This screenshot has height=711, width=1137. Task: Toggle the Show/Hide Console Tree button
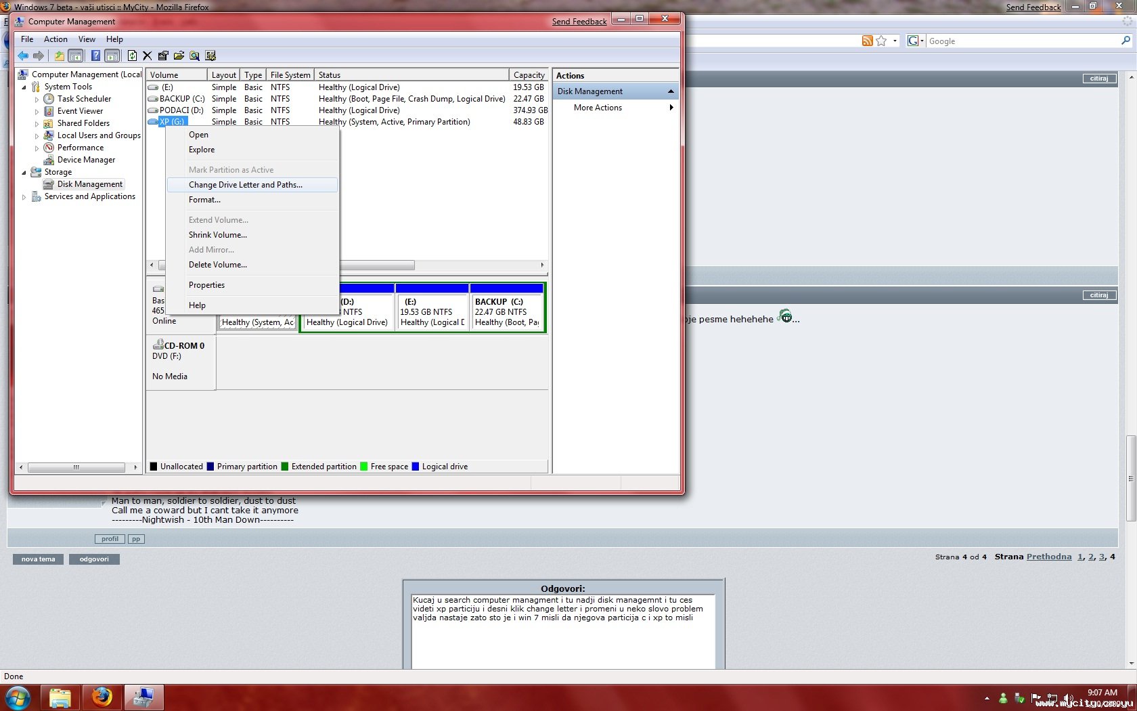pyautogui.click(x=76, y=56)
